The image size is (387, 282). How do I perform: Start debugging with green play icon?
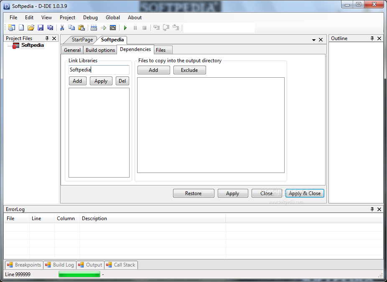coord(125,28)
